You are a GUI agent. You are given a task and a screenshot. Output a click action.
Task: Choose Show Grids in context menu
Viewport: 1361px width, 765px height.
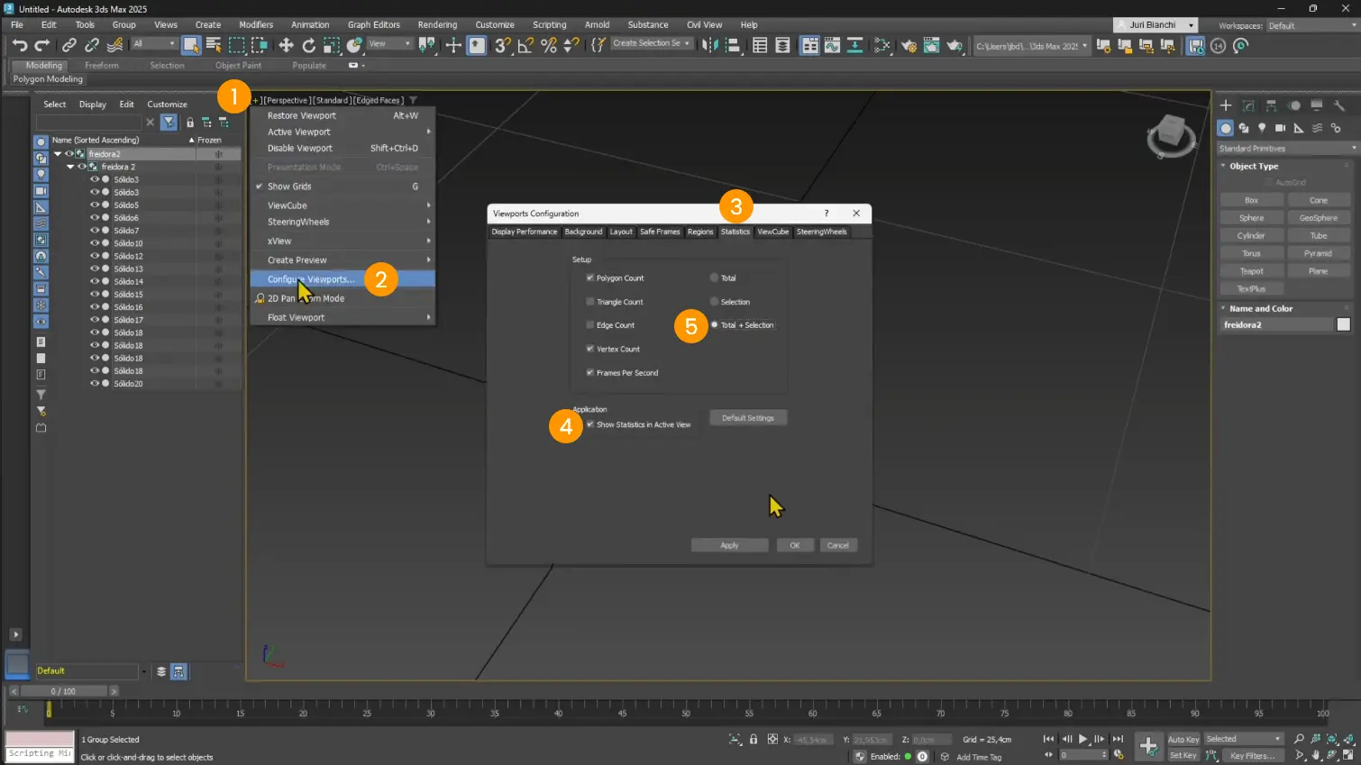(343, 187)
